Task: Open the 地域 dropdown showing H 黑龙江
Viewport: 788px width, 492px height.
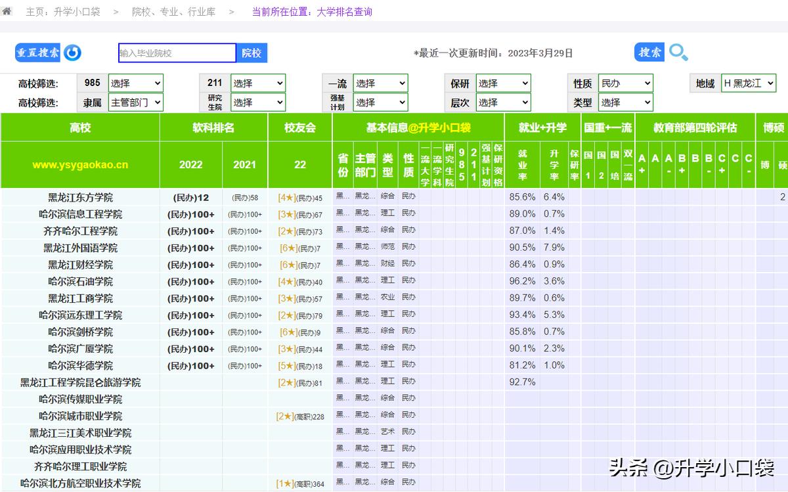Action: [x=748, y=83]
